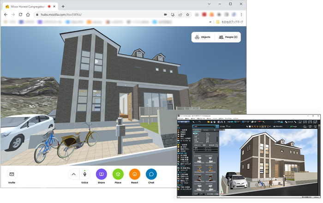Open the Chrome three-dot menu
Image resolution: width=323 pixels, height=203 pixels.
click(x=241, y=14)
